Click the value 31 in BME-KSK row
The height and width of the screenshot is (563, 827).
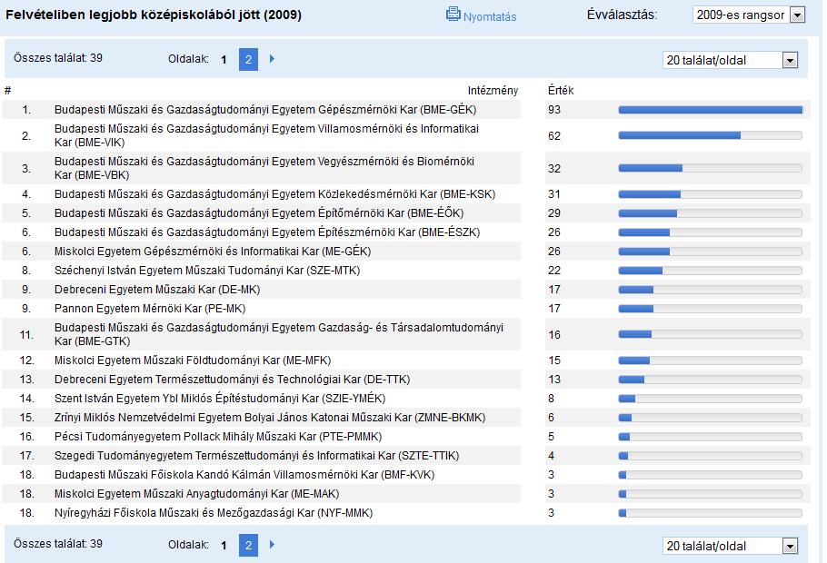point(553,194)
